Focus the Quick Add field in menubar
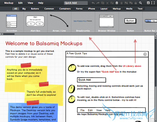 coord(76,3)
